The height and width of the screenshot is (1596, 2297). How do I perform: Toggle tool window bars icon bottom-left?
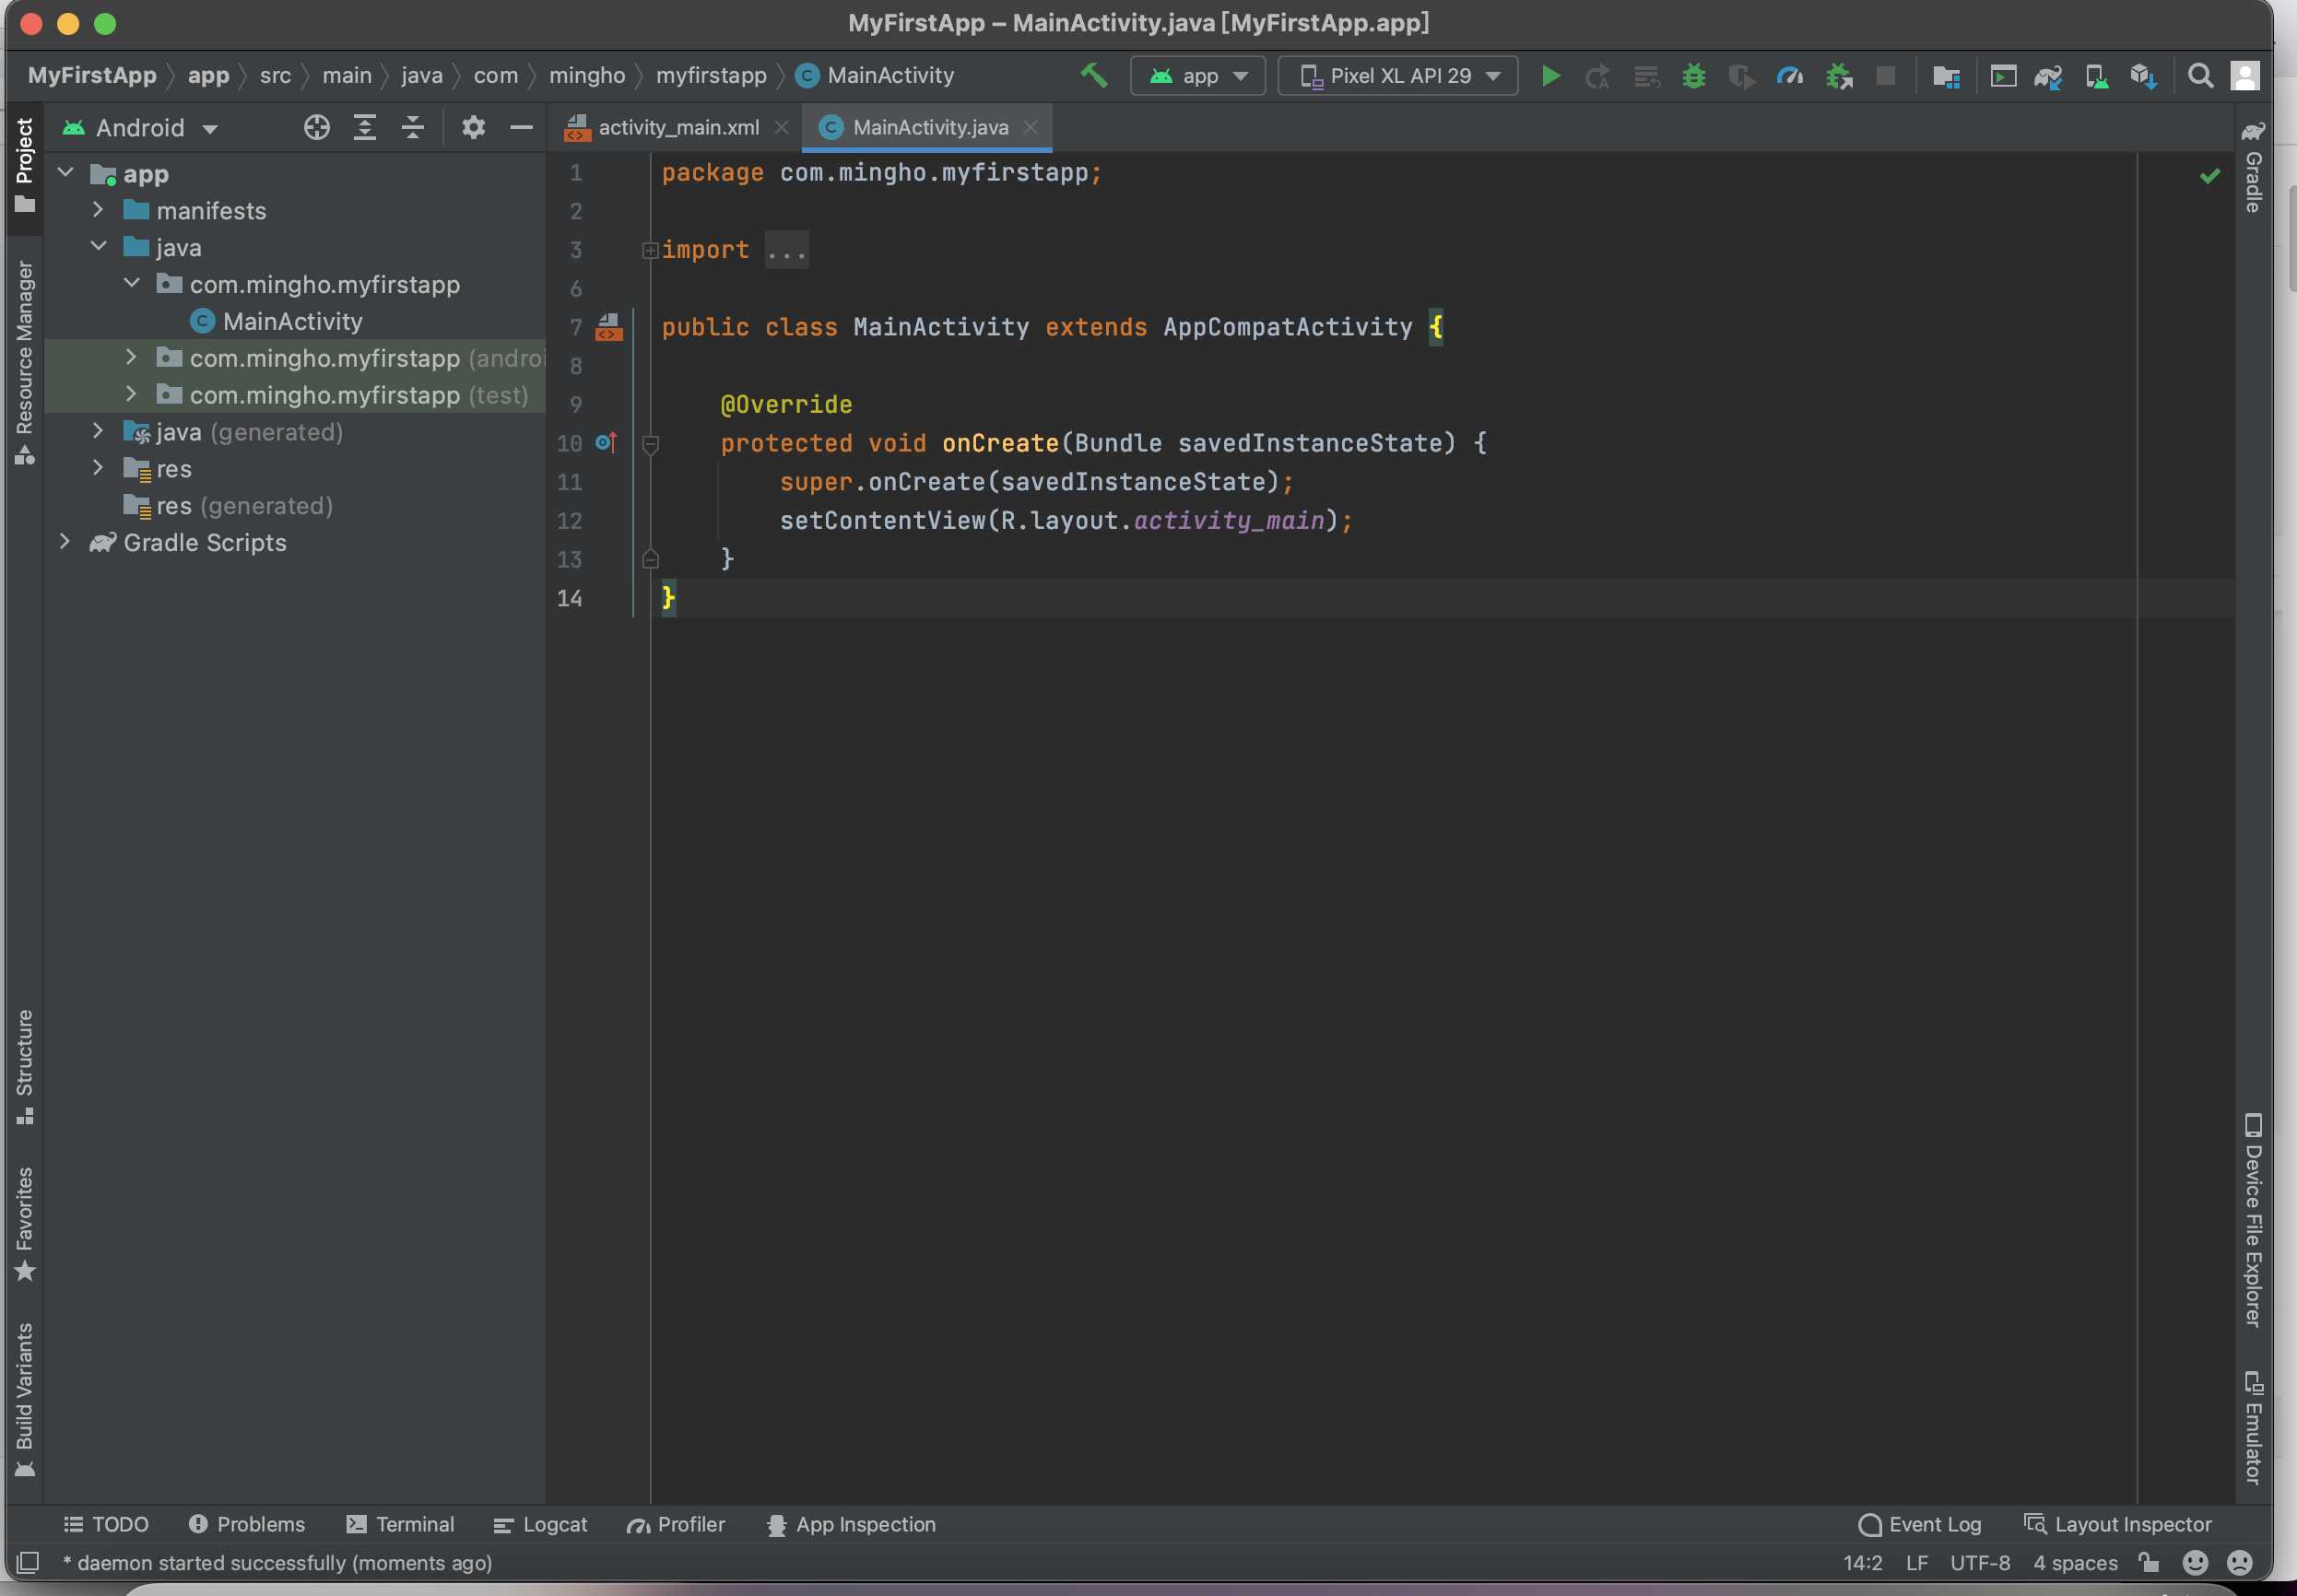[28, 1562]
